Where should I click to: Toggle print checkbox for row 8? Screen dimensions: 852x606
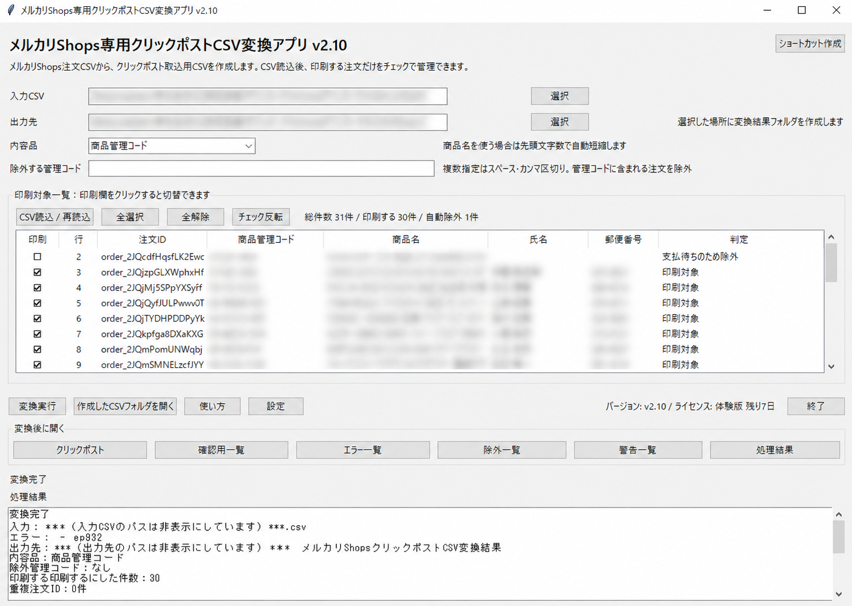[37, 349]
